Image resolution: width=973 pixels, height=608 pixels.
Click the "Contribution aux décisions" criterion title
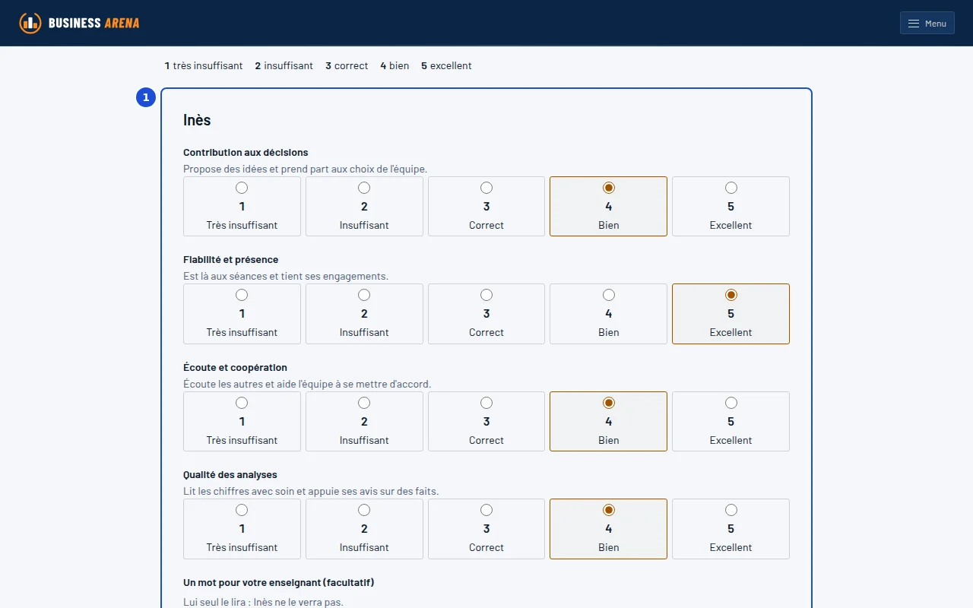click(246, 153)
